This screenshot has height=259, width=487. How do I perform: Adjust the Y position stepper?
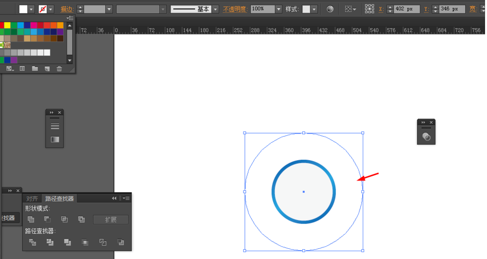coord(436,9)
